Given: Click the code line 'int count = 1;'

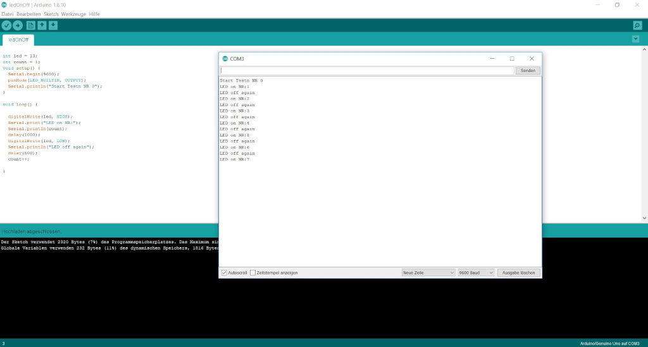Looking at the screenshot, I should click(22, 63).
